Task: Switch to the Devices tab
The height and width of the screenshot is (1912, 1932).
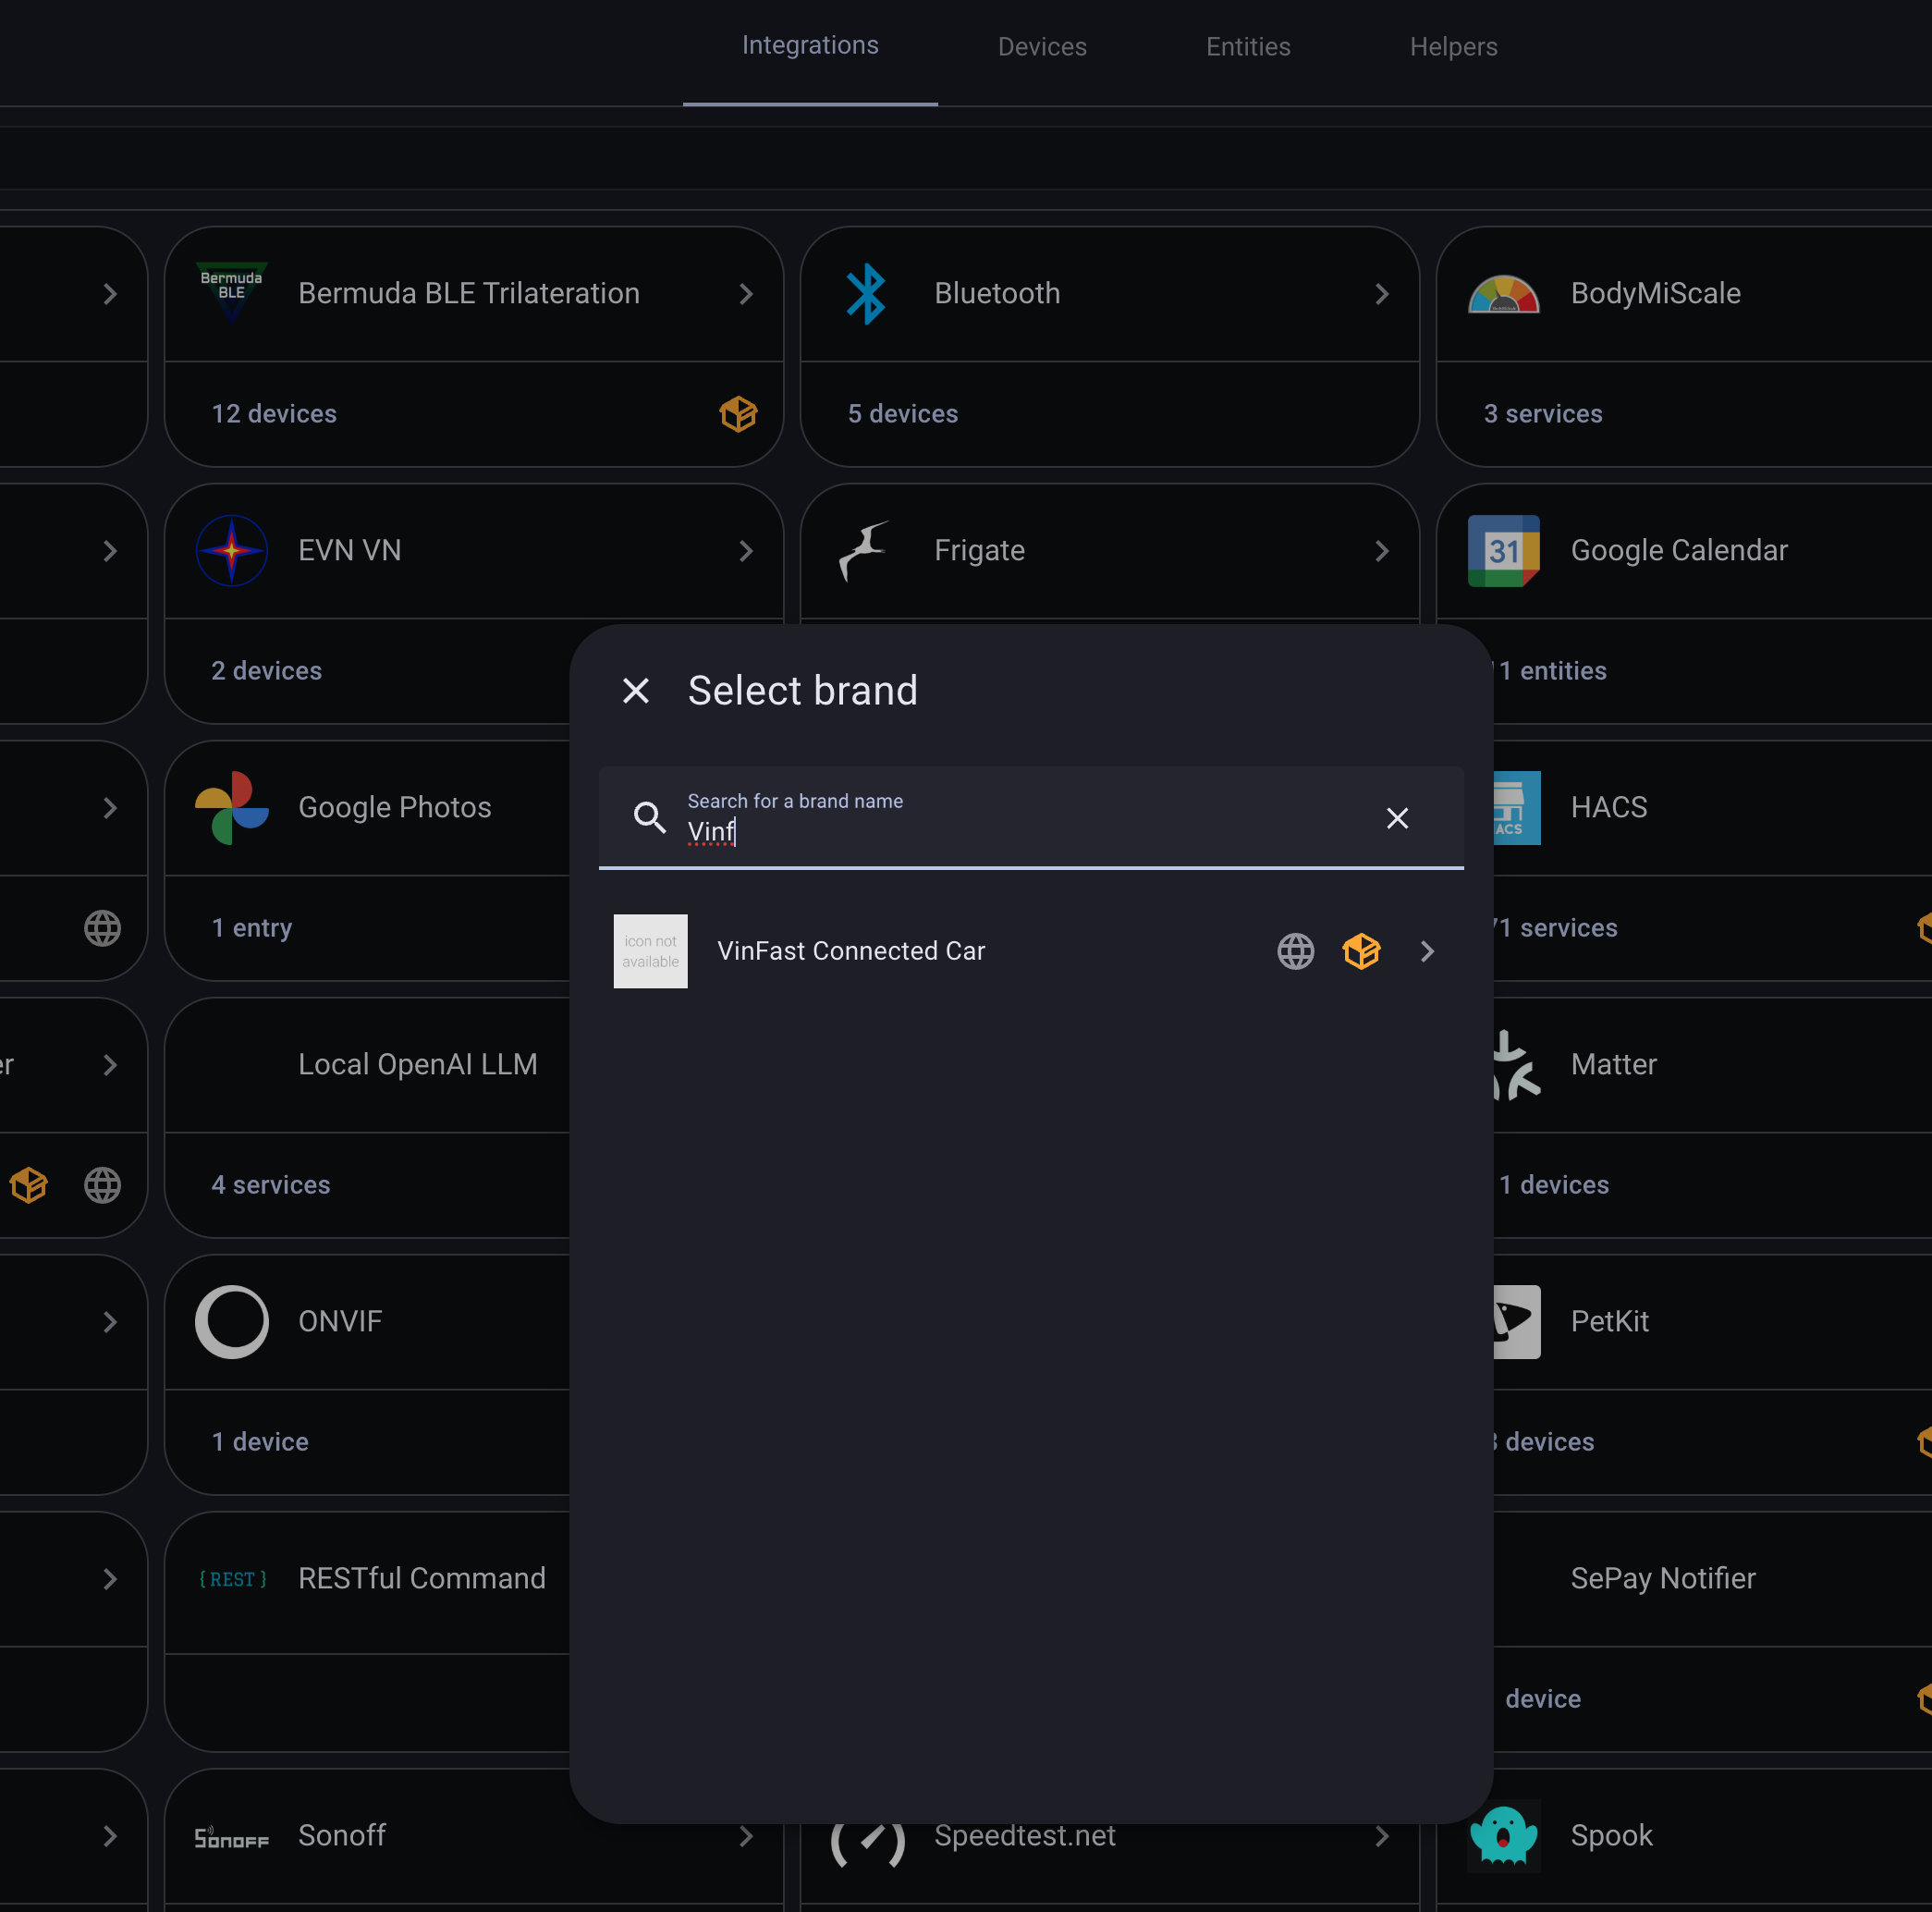Action: pos(1041,47)
